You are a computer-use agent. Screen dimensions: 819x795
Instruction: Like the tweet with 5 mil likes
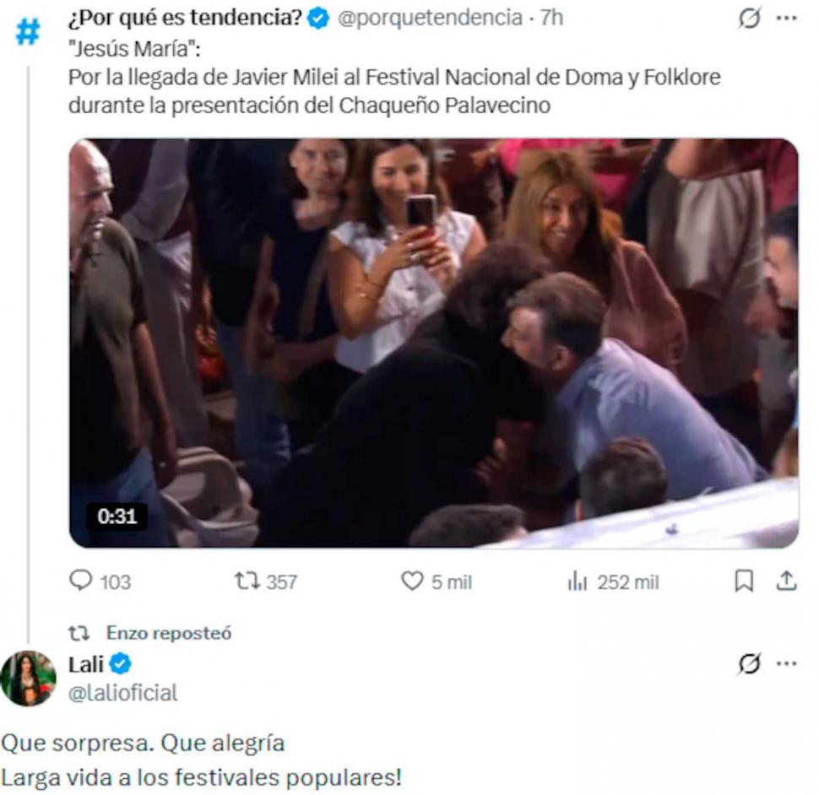point(411,581)
